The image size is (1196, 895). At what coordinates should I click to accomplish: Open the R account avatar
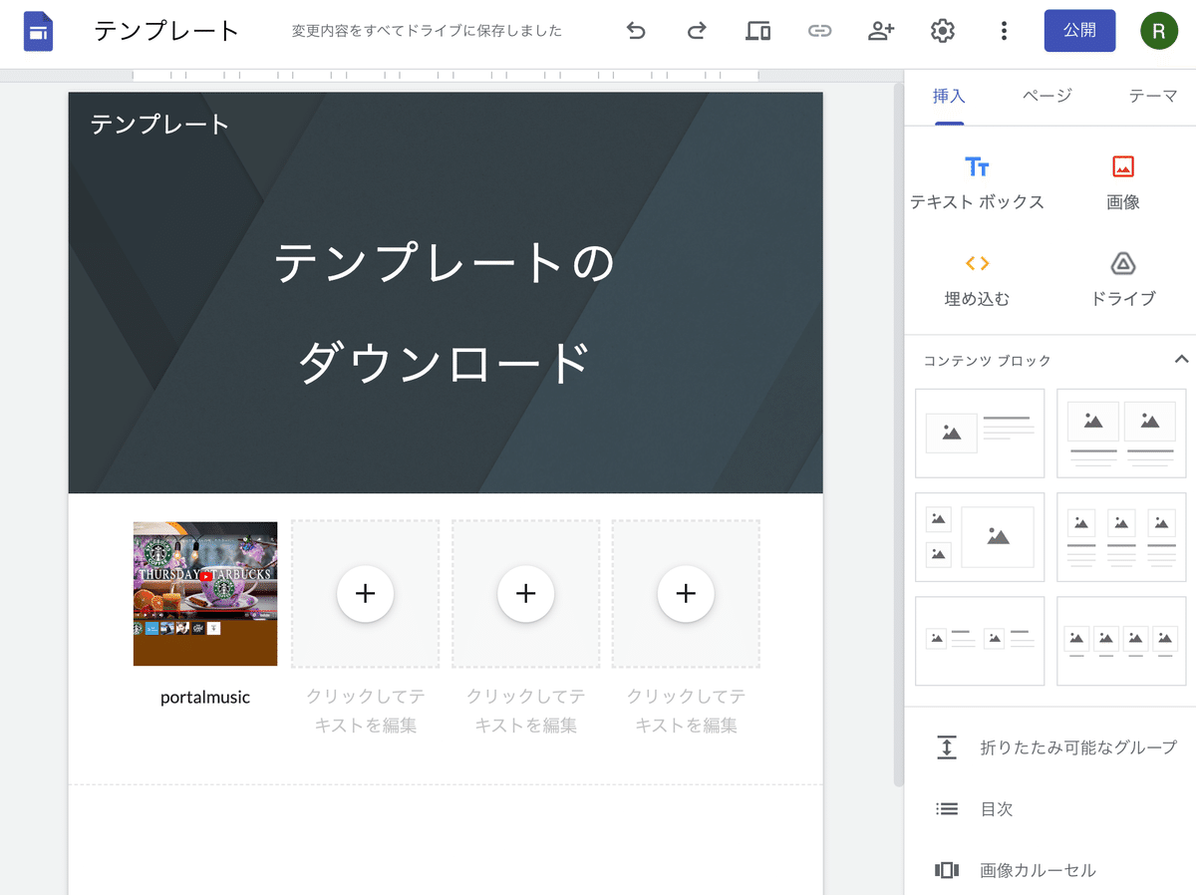[1158, 31]
